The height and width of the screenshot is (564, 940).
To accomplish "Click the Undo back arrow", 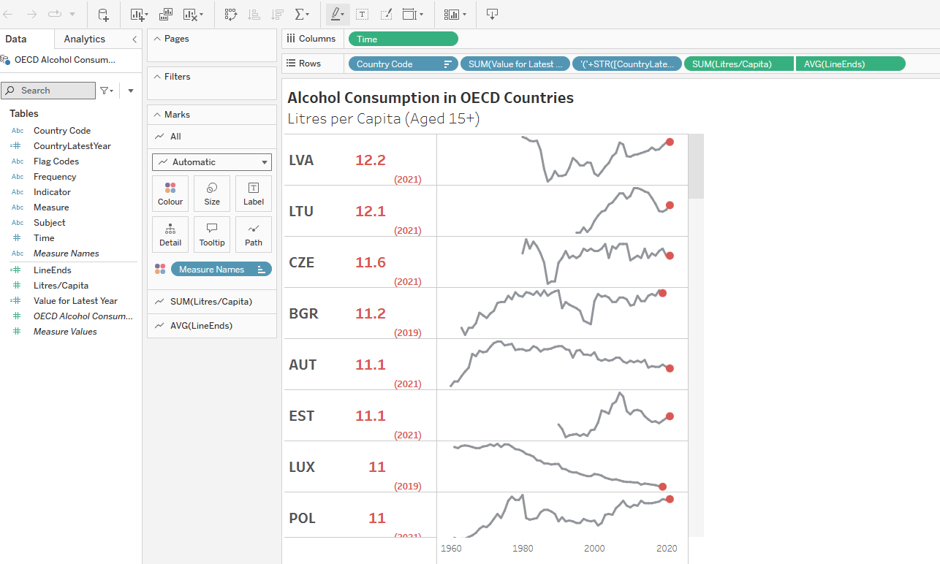I will click(9, 14).
